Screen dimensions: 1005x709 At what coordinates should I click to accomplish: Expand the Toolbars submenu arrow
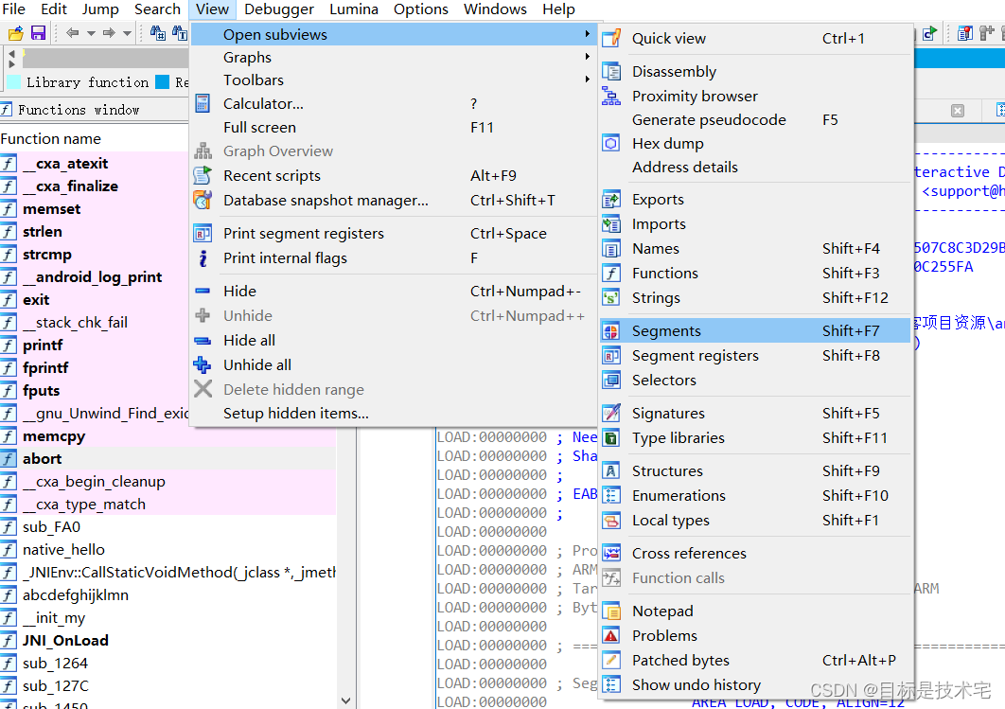(x=587, y=80)
